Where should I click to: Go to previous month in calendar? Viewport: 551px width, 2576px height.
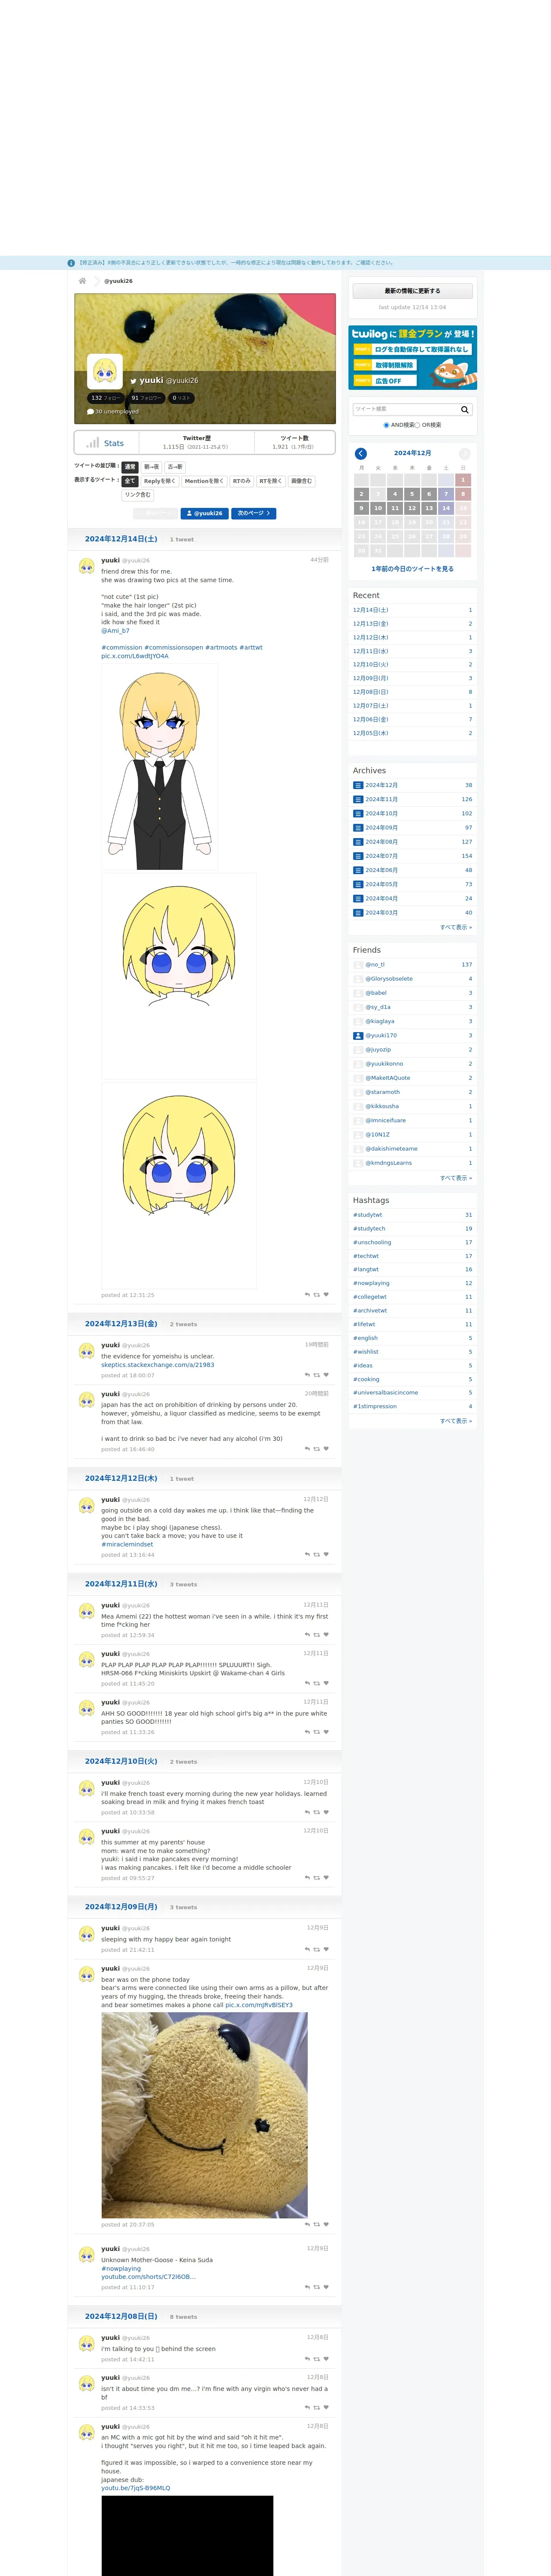click(361, 453)
